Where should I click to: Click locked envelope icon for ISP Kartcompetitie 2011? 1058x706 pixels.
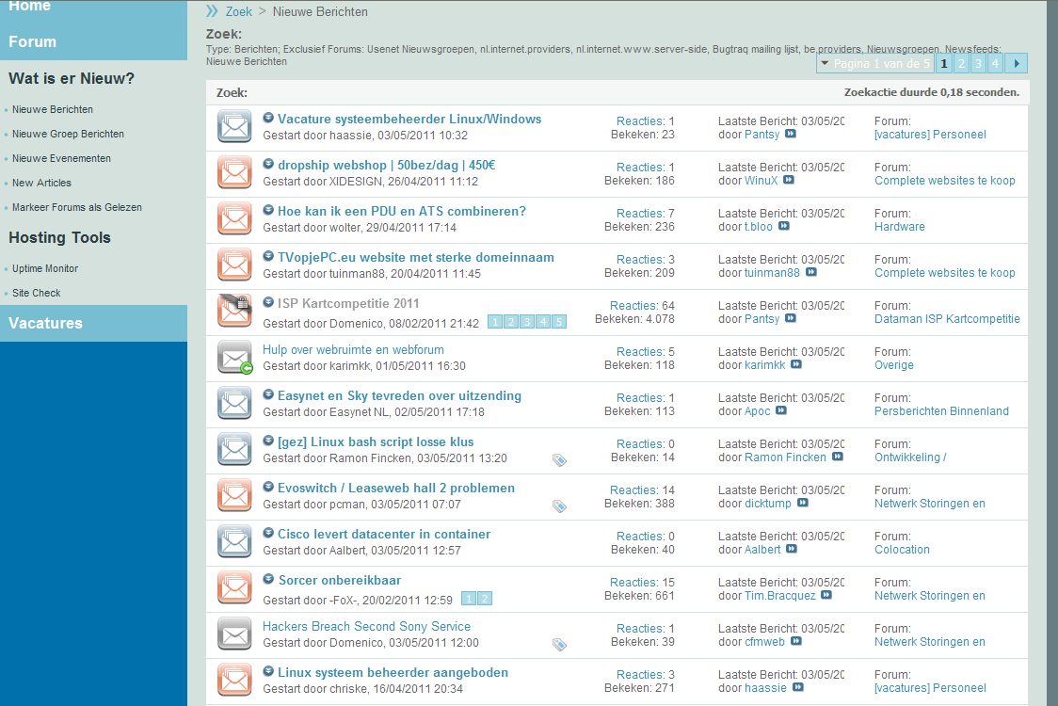234,311
